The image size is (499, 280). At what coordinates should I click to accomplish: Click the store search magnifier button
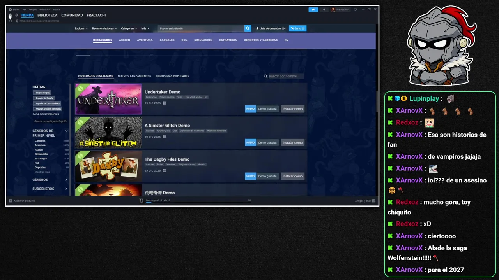[x=248, y=28]
